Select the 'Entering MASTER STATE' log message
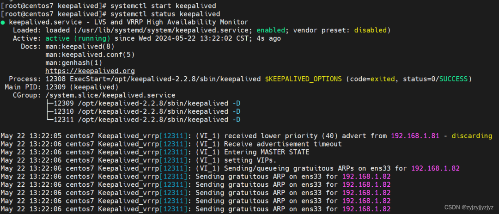Screen dimensions: 499x214 pyautogui.click(x=267, y=152)
